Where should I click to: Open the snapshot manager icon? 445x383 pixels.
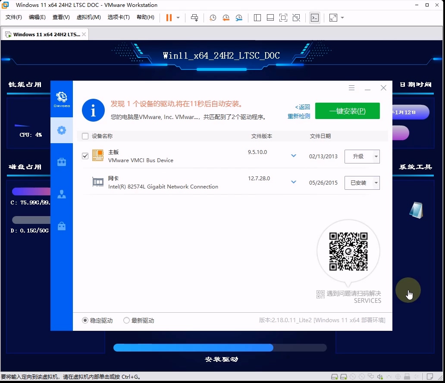click(x=239, y=18)
